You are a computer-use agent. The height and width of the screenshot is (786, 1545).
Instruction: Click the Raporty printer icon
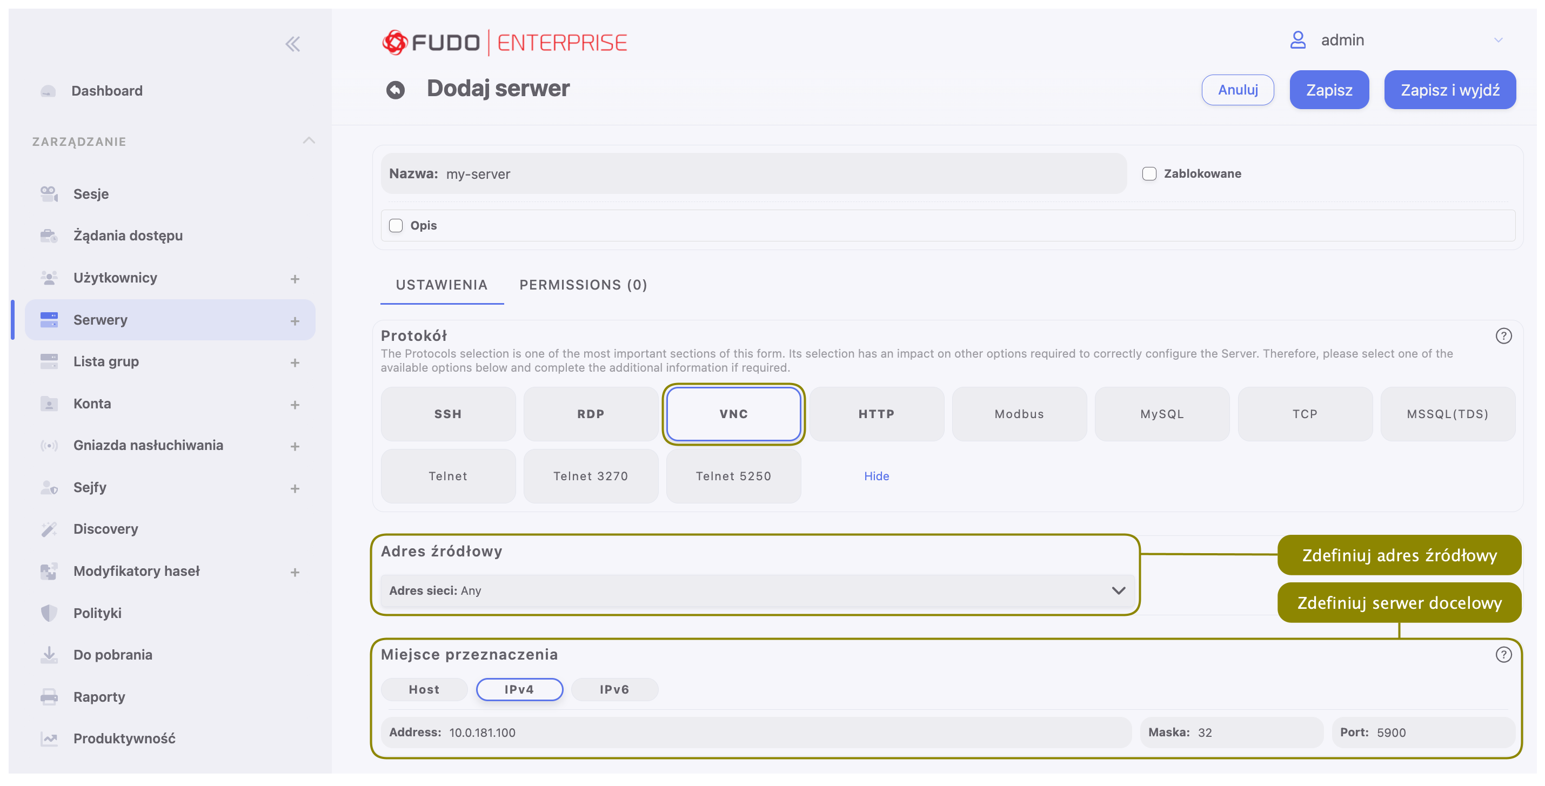(49, 697)
